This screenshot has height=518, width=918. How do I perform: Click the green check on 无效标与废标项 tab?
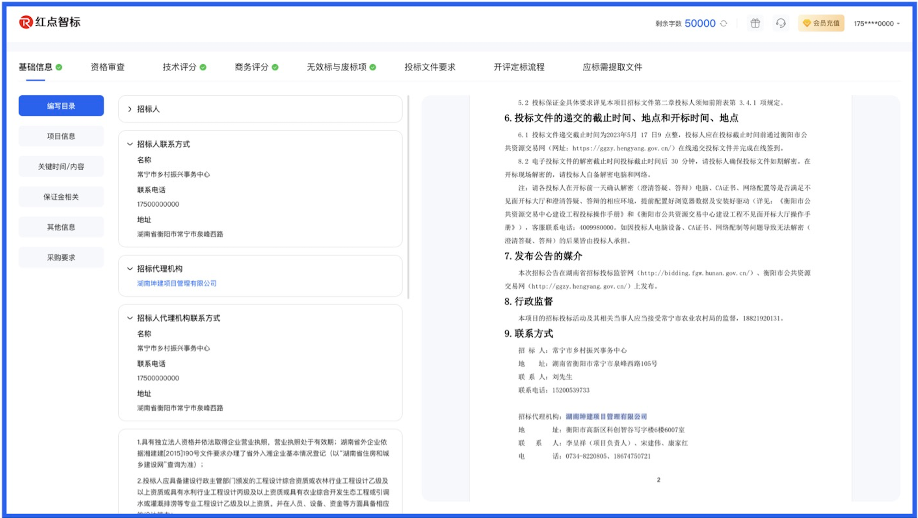(373, 67)
